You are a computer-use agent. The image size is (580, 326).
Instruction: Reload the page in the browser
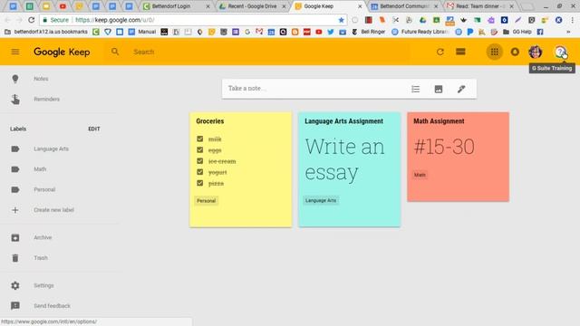[32, 20]
